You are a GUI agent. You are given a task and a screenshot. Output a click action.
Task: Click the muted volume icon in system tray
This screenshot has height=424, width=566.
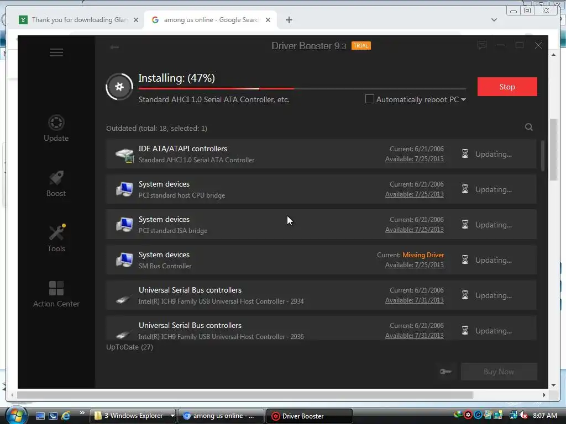tap(524, 415)
